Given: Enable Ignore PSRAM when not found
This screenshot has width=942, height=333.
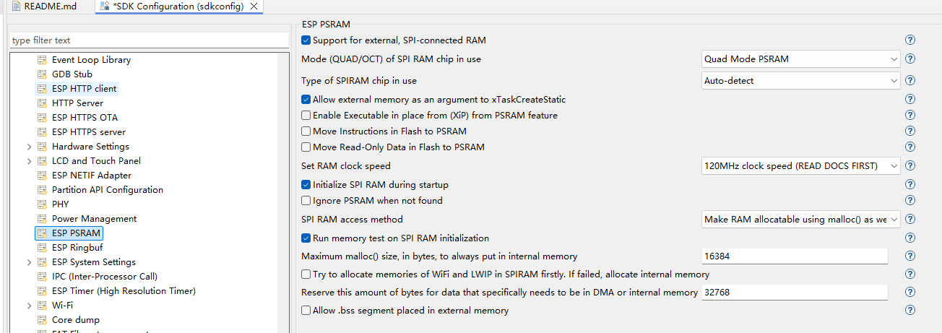Looking at the screenshot, I should coord(306,201).
